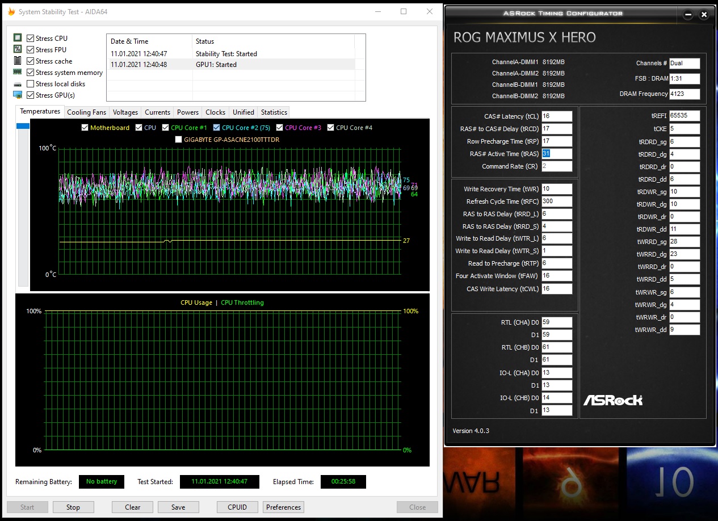Toggle Stress GPU(s) checkbox

tap(30, 95)
